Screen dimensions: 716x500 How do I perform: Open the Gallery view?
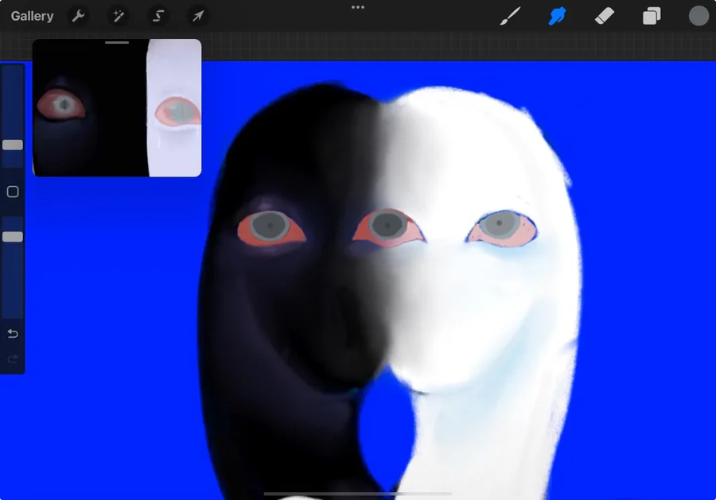point(32,16)
